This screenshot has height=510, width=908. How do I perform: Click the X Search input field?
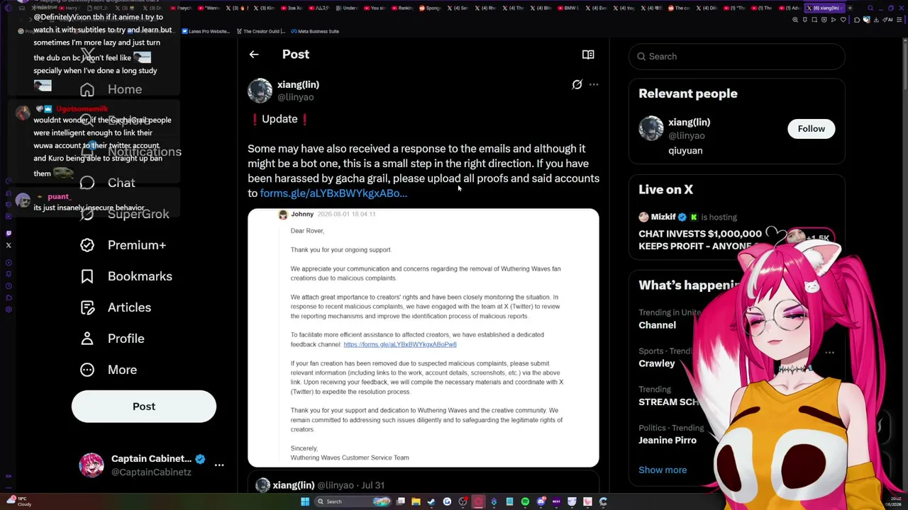click(x=736, y=57)
